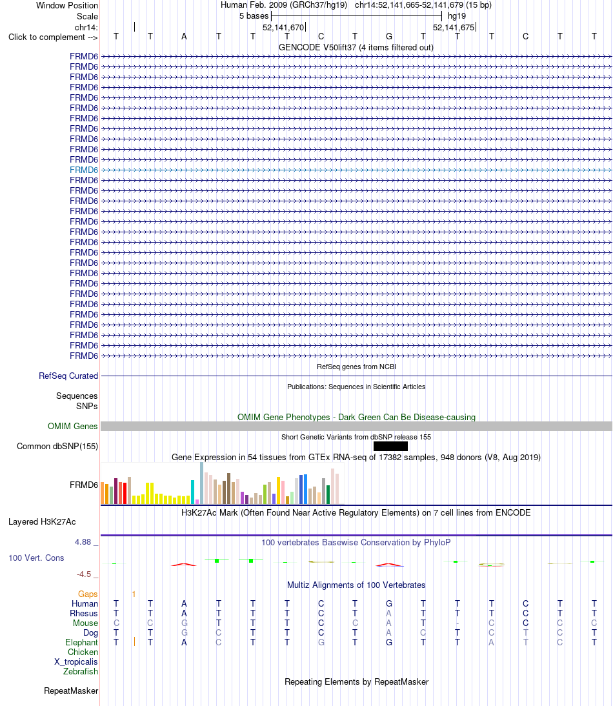
Task: Click the SNPs label under Publications
Action: pyautogui.click(x=87, y=406)
